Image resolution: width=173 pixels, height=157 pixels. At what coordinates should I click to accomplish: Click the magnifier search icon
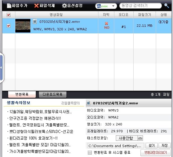[166, 6]
